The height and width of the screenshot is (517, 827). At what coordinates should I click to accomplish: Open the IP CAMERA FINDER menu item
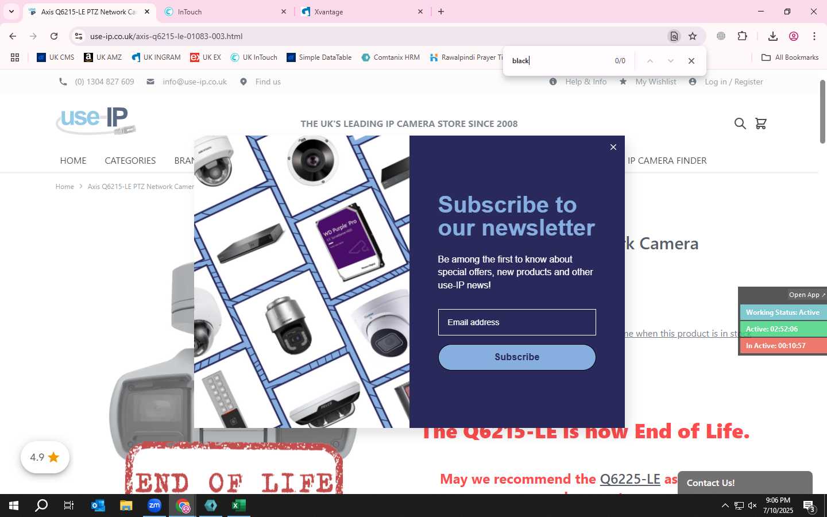click(667, 161)
